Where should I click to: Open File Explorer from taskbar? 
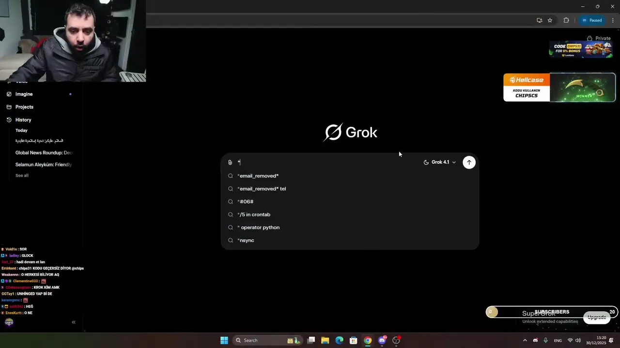(x=325, y=340)
